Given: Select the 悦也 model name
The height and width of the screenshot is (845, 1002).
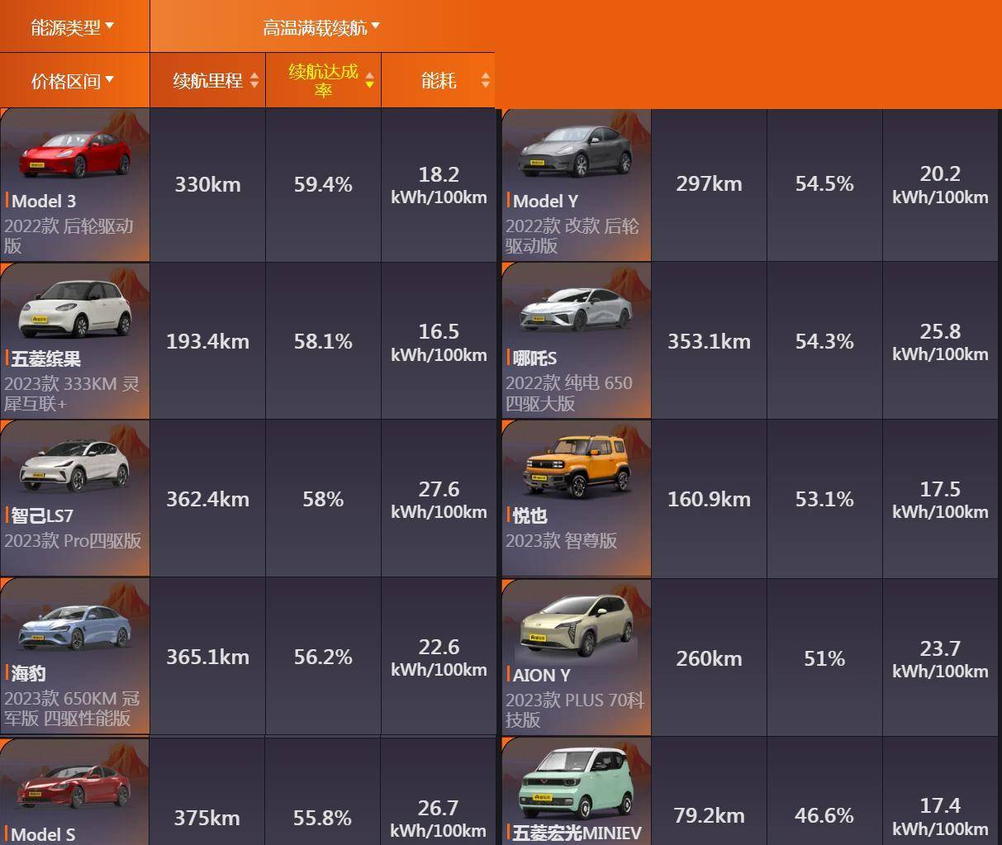Looking at the screenshot, I should pos(529,515).
